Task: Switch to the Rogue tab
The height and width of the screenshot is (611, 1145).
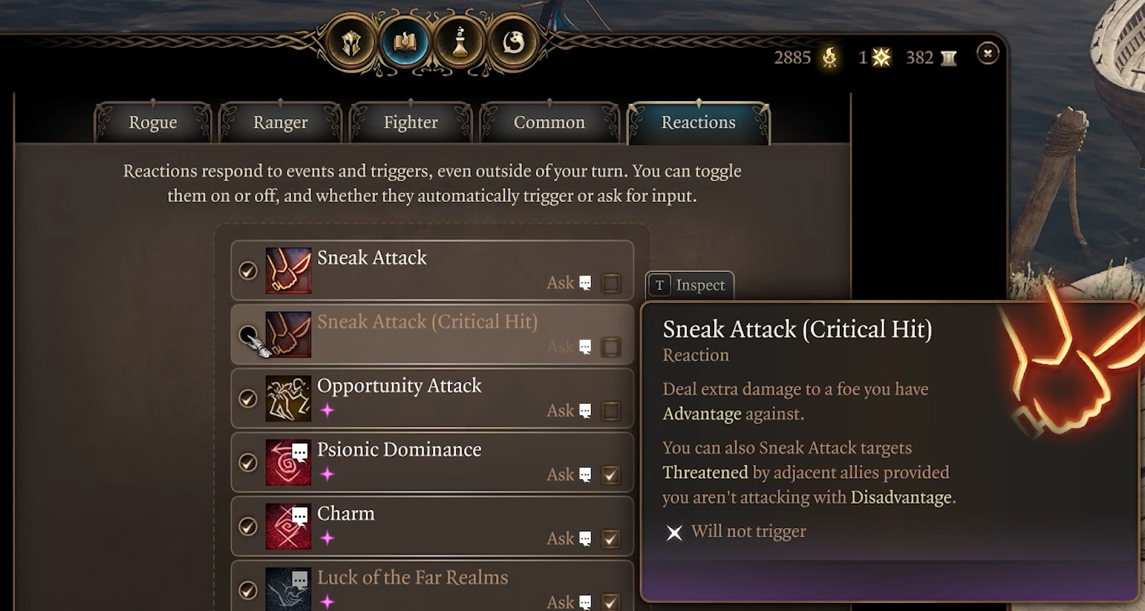Action: coord(153,123)
